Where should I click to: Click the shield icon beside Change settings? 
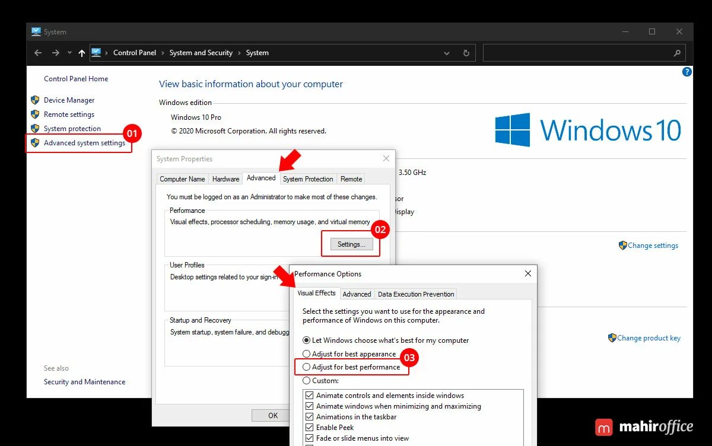tap(622, 245)
